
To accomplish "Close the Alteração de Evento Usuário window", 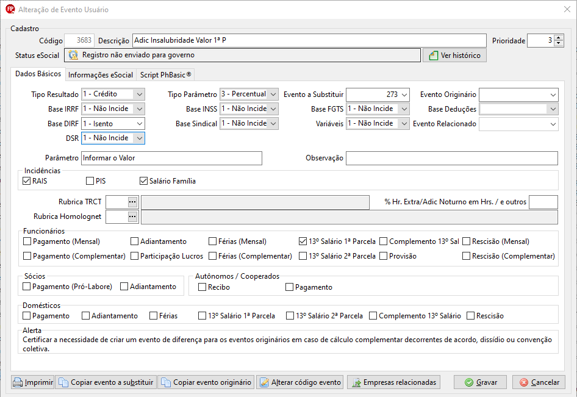I will click(567, 9).
